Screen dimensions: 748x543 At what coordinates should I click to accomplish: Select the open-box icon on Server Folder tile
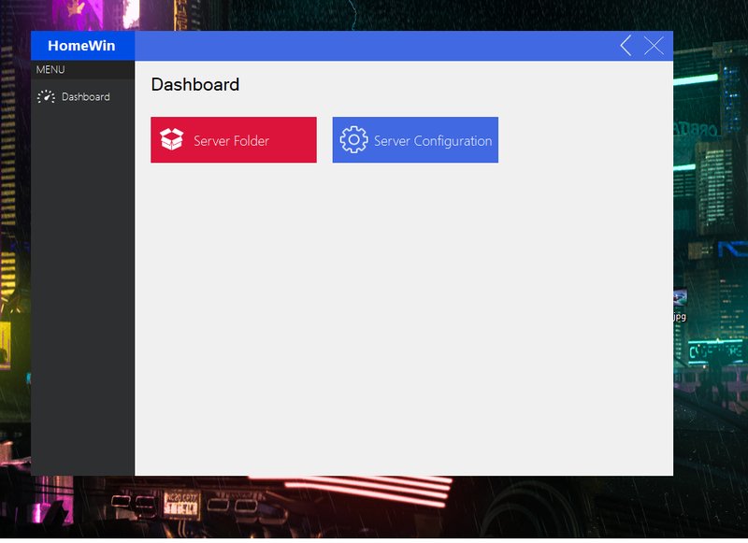[x=171, y=139]
